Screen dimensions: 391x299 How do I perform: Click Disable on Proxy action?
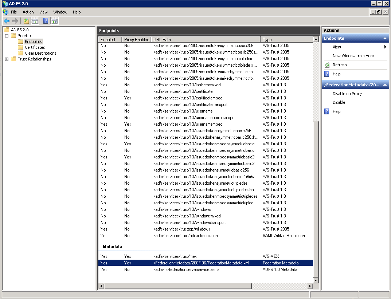[x=347, y=94]
